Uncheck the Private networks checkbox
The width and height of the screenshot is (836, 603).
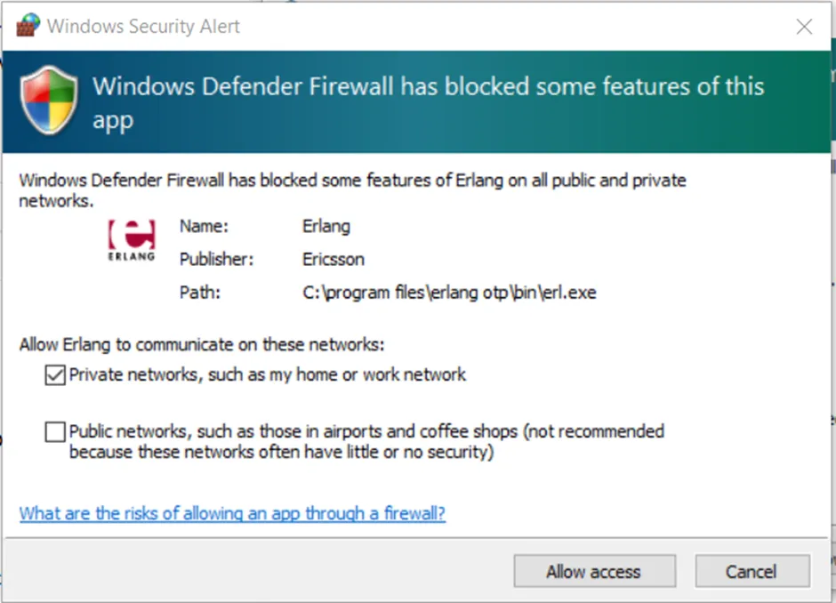(55, 375)
